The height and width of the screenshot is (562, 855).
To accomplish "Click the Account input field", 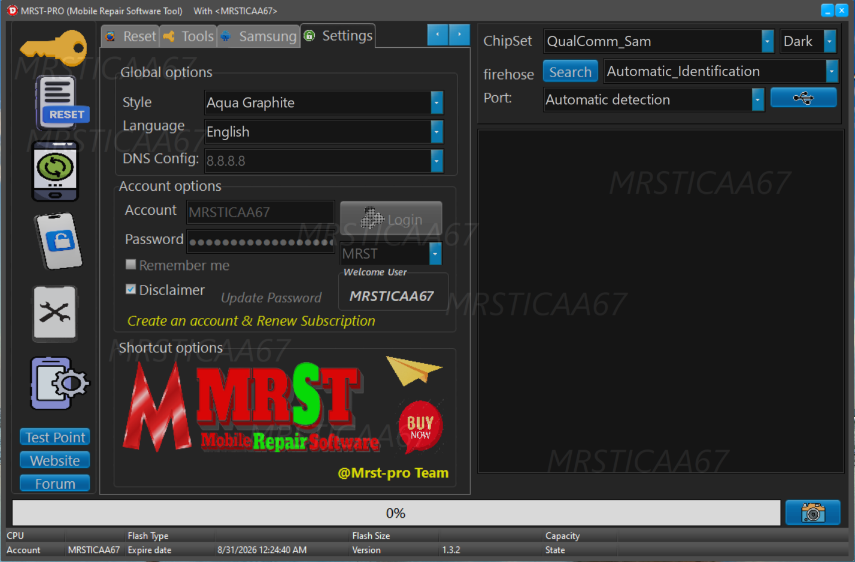I will [260, 212].
